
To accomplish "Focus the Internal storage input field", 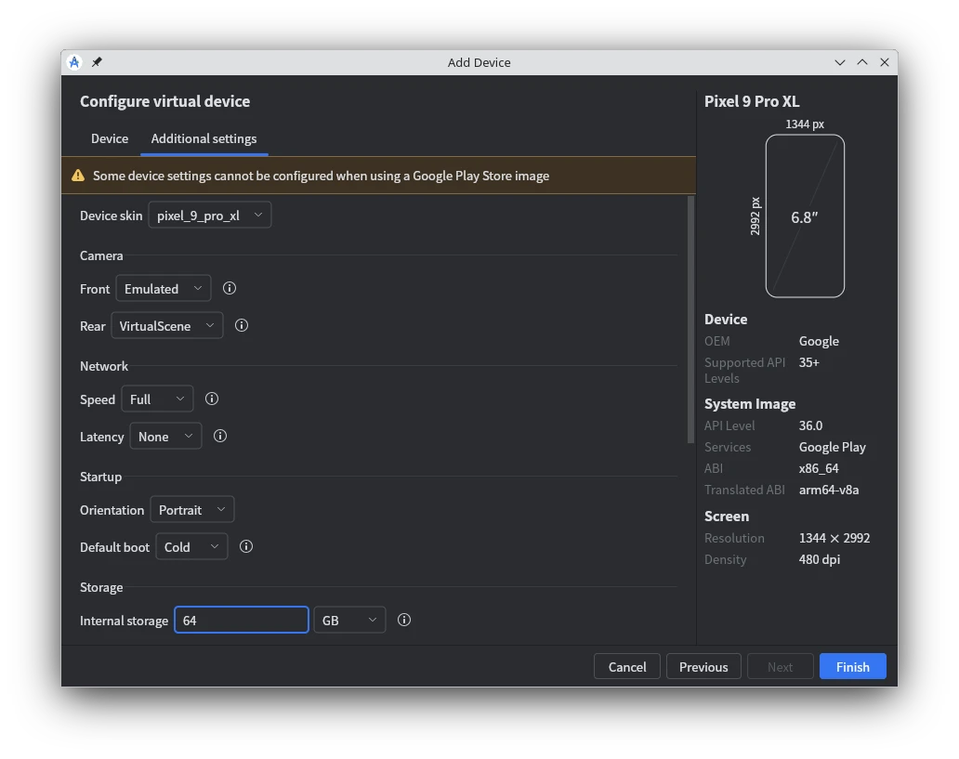I will click(x=242, y=621).
